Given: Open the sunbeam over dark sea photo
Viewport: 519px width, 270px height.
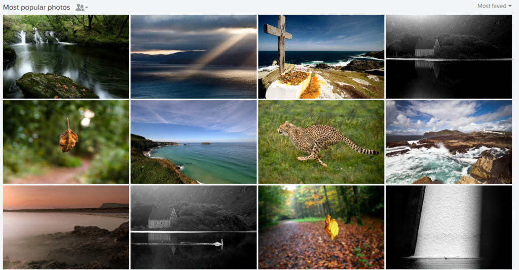Looking at the screenshot, I should [x=194, y=57].
